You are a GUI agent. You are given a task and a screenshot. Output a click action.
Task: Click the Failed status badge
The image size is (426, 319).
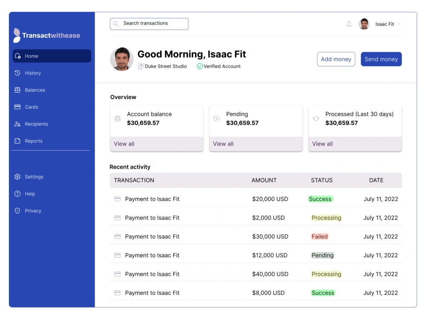[x=320, y=236]
